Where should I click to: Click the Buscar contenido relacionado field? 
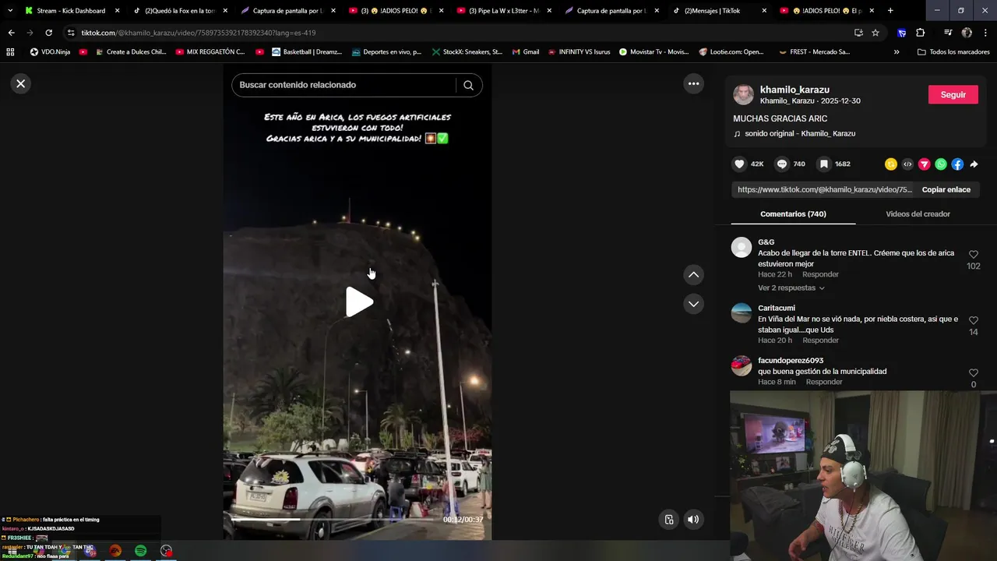click(x=343, y=85)
